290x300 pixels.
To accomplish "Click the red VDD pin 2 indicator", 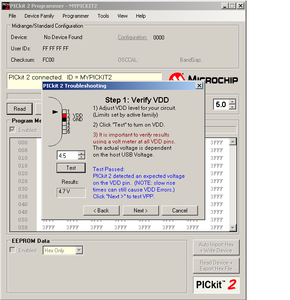I will click(x=64, y=116).
